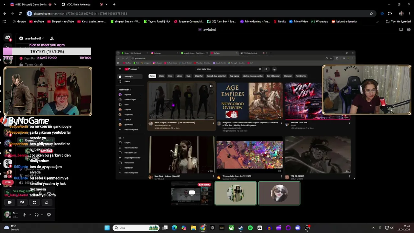
Task: Open Epic Games from taskbar
Action: pos(212,228)
